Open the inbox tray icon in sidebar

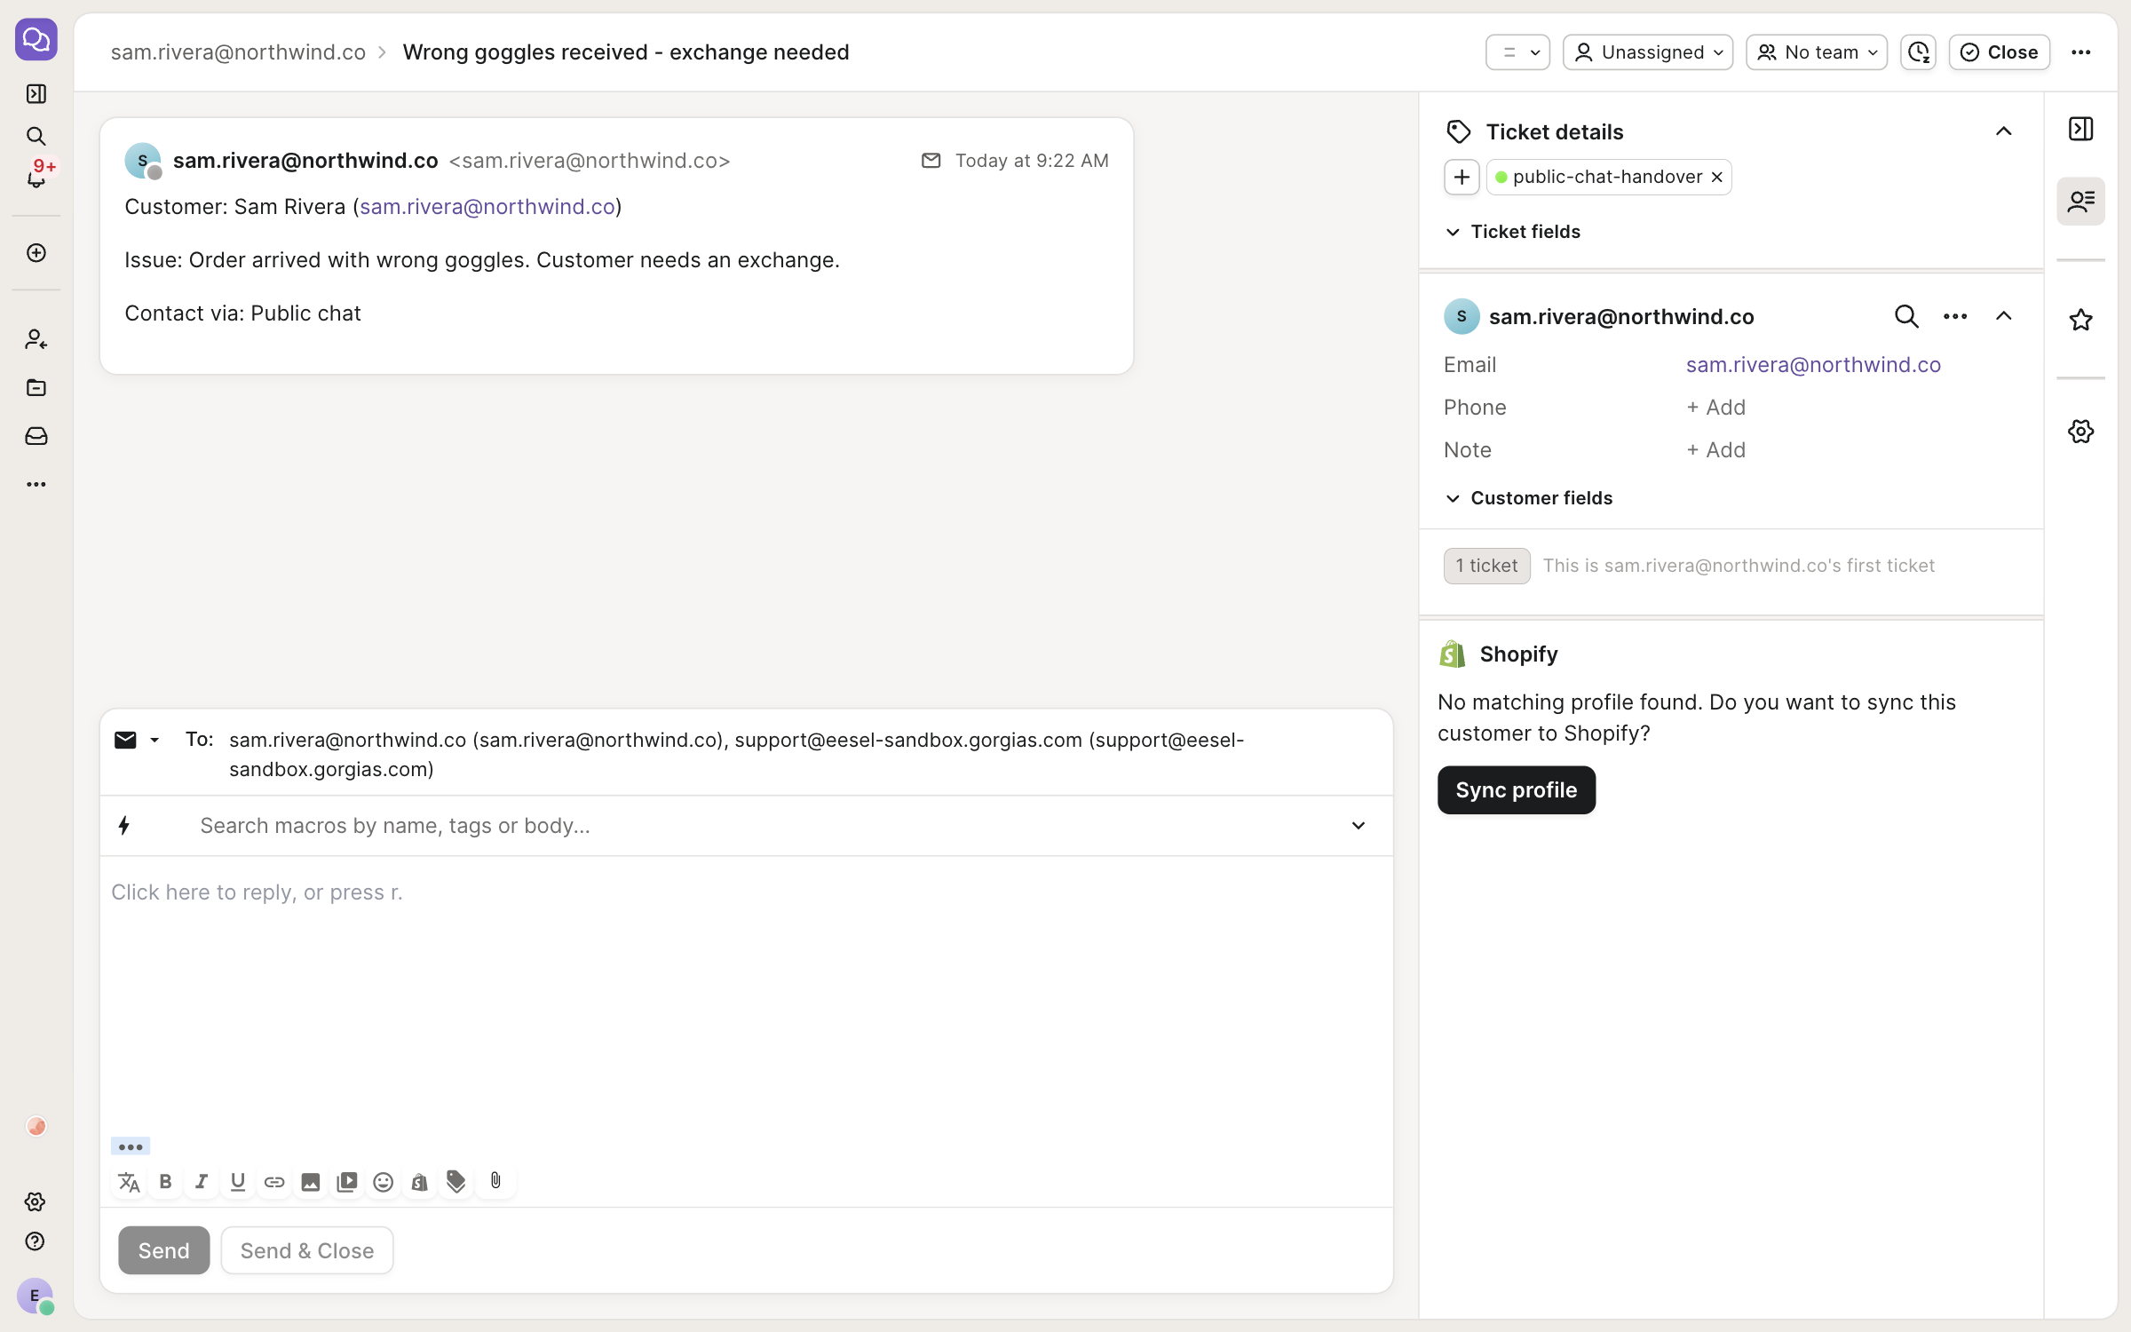coord(36,436)
